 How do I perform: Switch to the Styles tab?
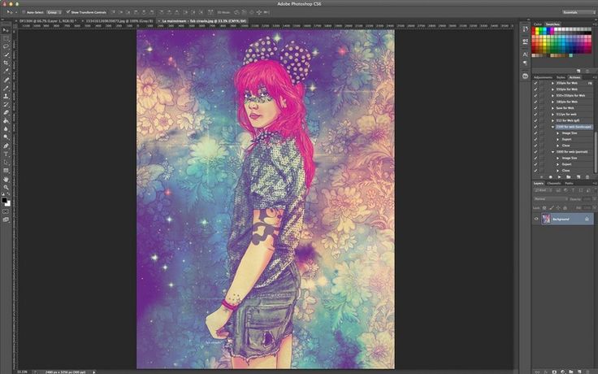pos(561,77)
